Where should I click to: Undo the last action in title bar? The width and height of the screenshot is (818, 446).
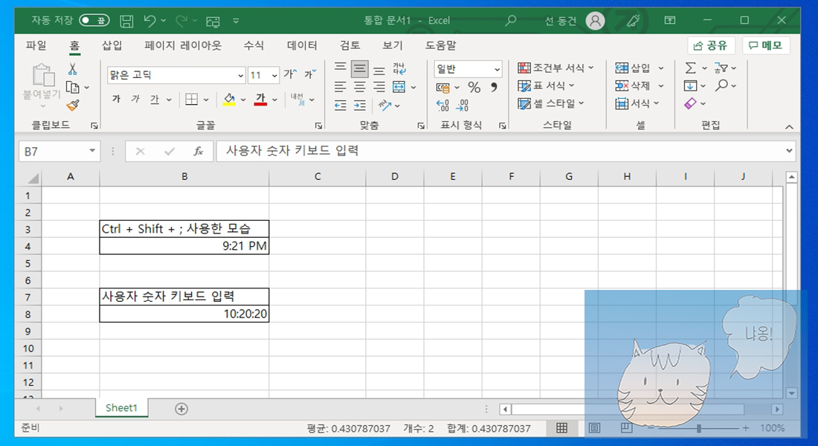click(x=149, y=20)
